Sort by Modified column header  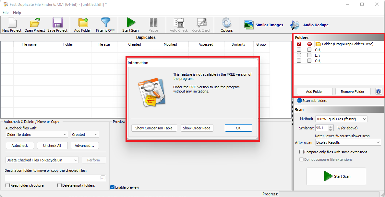point(170,44)
